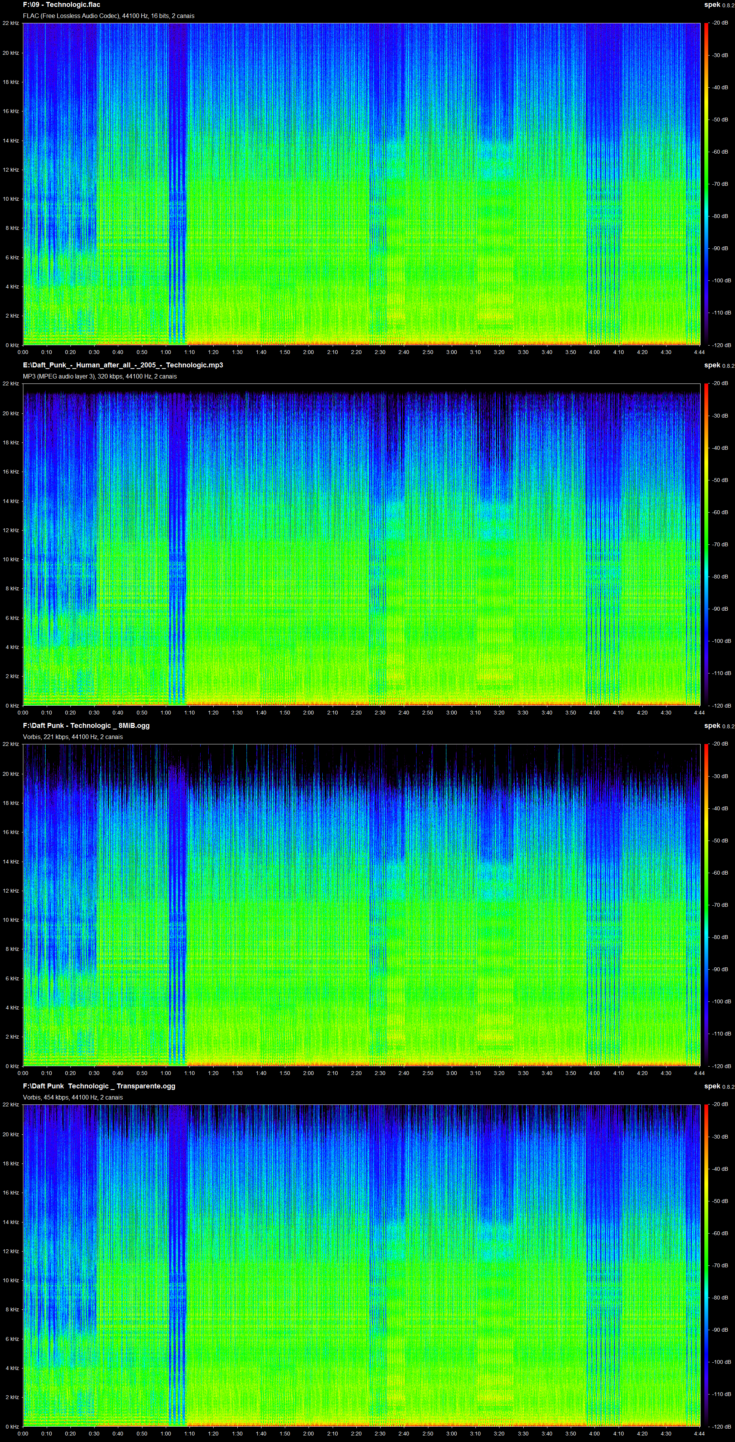The width and height of the screenshot is (735, 1442).
Task: Click the '-40 dB' scale label of the Transparente.ogg spectrogram
Action: coord(720,1169)
